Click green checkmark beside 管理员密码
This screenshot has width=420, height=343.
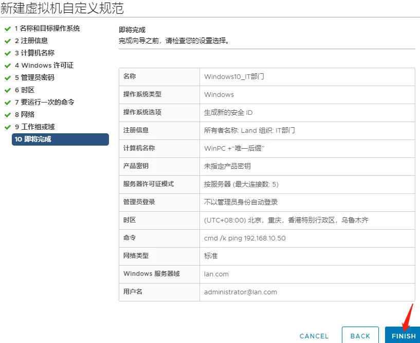pos(8,77)
